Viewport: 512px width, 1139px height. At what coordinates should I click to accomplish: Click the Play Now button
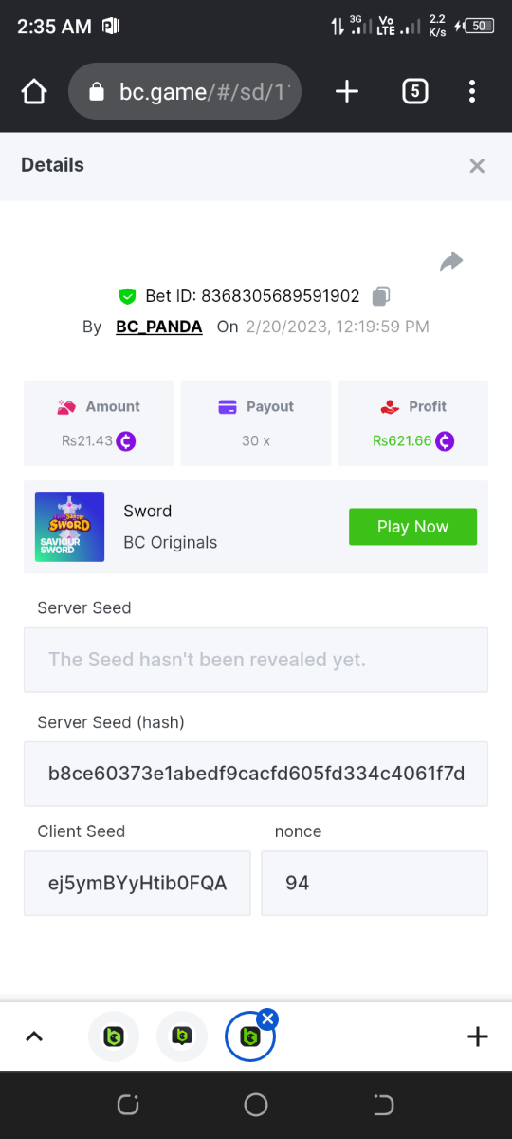(x=412, y=527)
